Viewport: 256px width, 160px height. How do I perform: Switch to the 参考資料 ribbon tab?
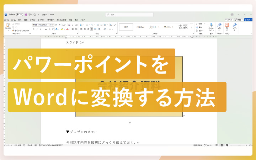click(x=50, y=20)
